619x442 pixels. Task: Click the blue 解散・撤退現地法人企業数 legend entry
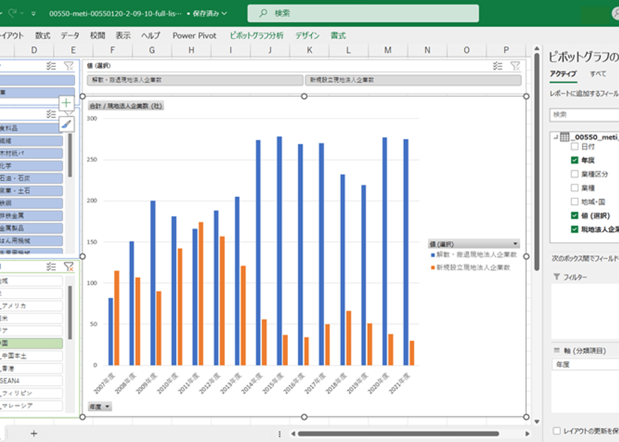474,255
